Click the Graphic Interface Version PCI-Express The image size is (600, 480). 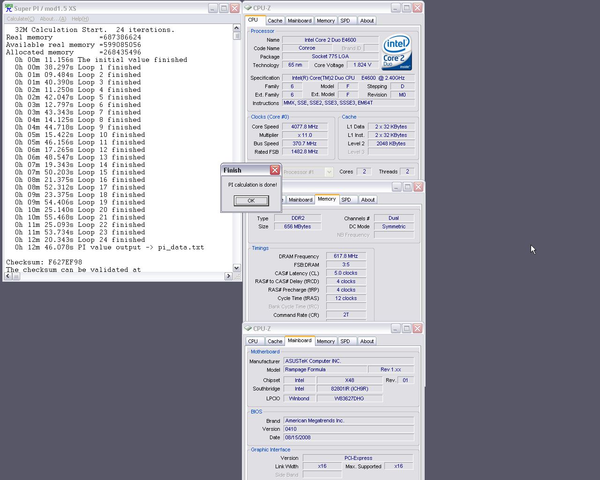[358, 458]
